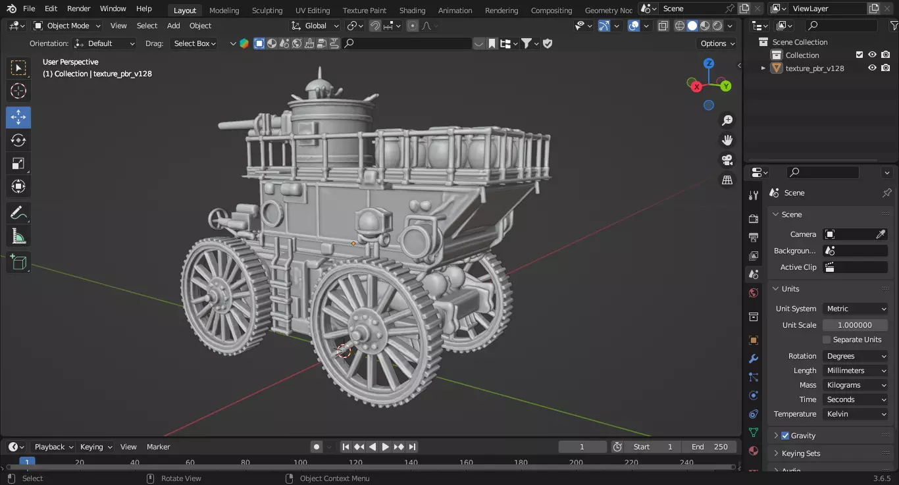The width and height of the screenshot is (899, 485).
Task: Enable the Separate Units checkbox
Action: (x=827, y=340)
